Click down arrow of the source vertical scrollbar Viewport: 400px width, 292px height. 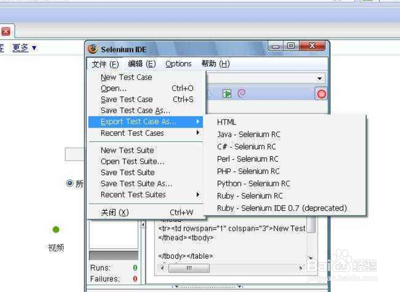tap(311, 258)
